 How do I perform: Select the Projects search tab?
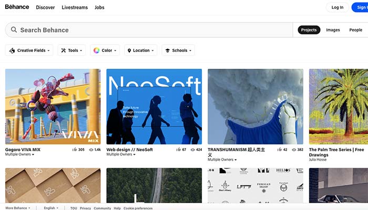coord(309,30)
